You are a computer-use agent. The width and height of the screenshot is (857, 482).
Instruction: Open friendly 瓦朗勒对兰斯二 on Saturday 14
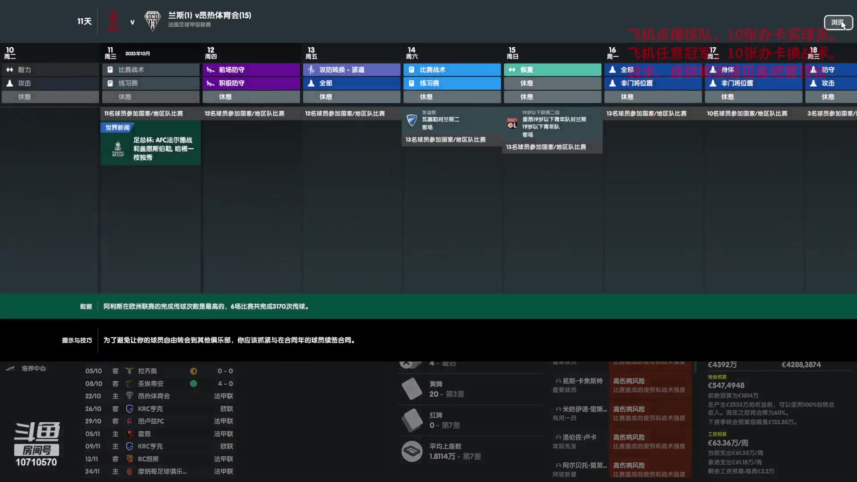click(x=452, y=120)
